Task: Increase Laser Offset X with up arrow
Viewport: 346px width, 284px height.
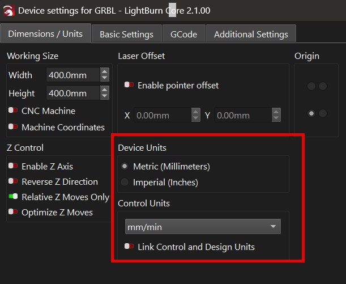Action: [x=196, y=112]
